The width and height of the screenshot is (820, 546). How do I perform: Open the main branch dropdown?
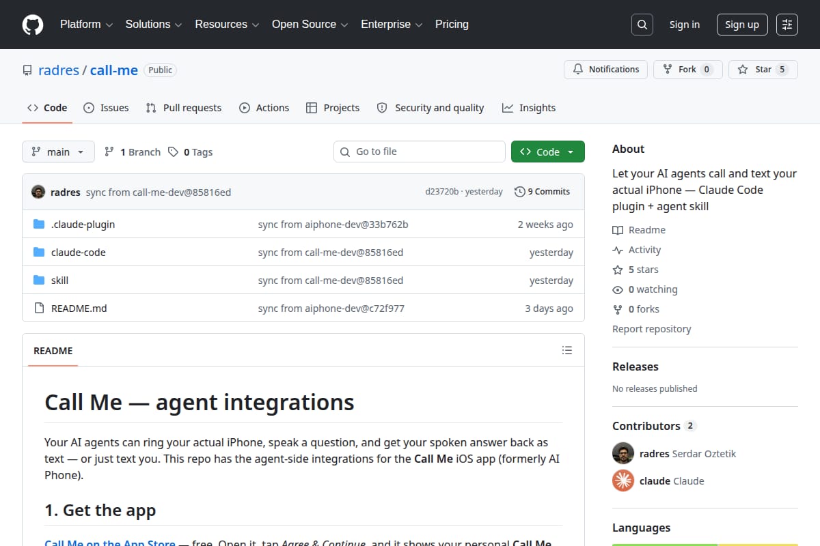58,152
